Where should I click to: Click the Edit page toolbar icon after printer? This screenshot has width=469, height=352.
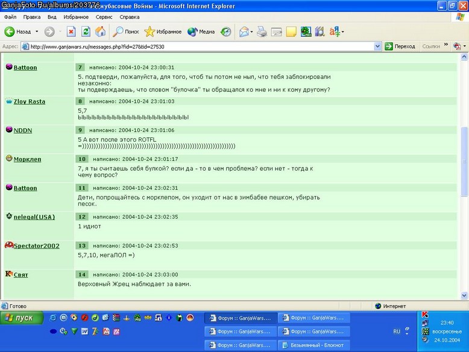276,31
